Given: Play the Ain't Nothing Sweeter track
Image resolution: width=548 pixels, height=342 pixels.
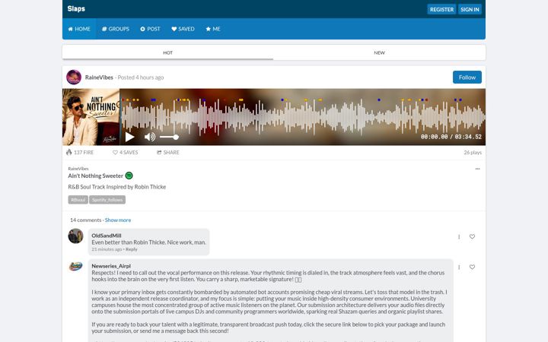Looking at the screenshot, I should pyautogui.click(x=129, y=137).
